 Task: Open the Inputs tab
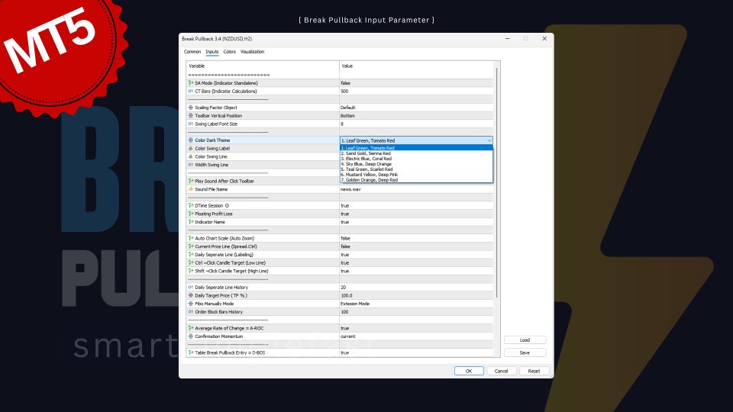tap(212, 52)
